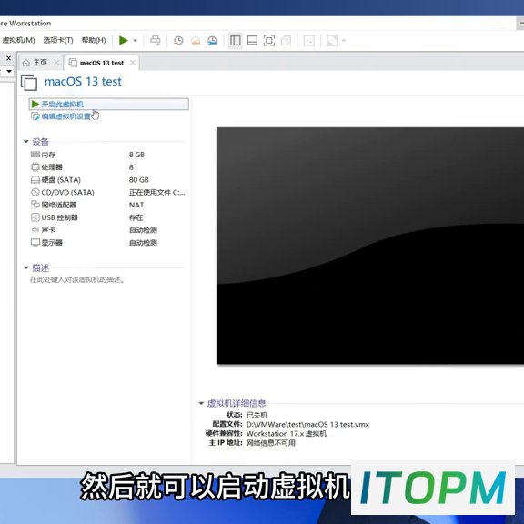Open the power options dropdown arrow
The width and height of the screenshot is (524, 524).
135,40
